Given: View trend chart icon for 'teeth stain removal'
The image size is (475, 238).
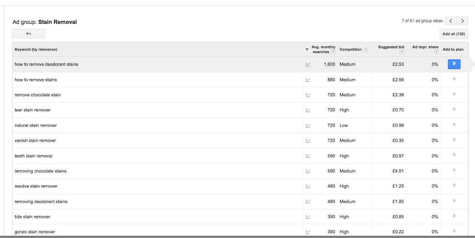Looking at the screenshot, I should point(308,156).
